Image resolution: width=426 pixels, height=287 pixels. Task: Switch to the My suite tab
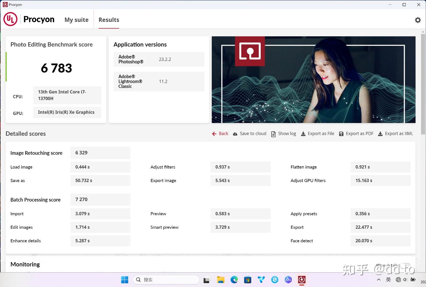point(76,20)
